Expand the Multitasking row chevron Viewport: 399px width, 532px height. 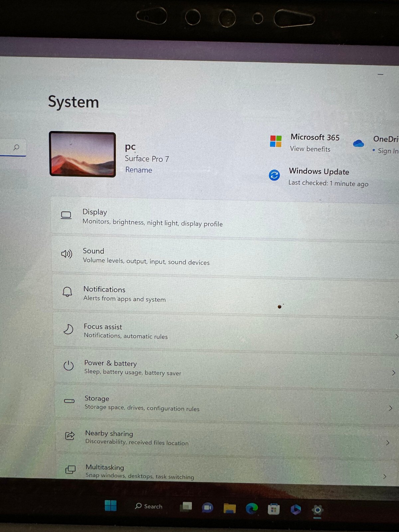(385, 476)
